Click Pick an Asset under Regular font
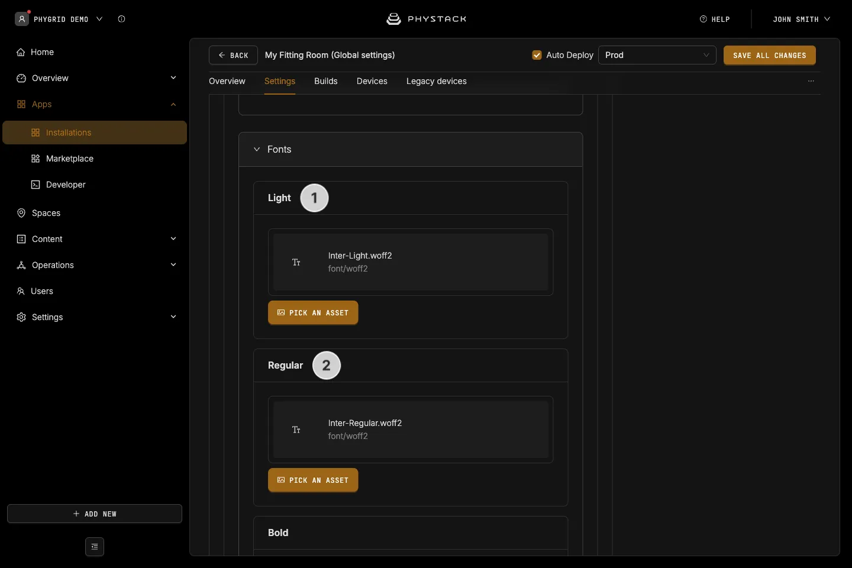The image size is (852, 568). 313,480
